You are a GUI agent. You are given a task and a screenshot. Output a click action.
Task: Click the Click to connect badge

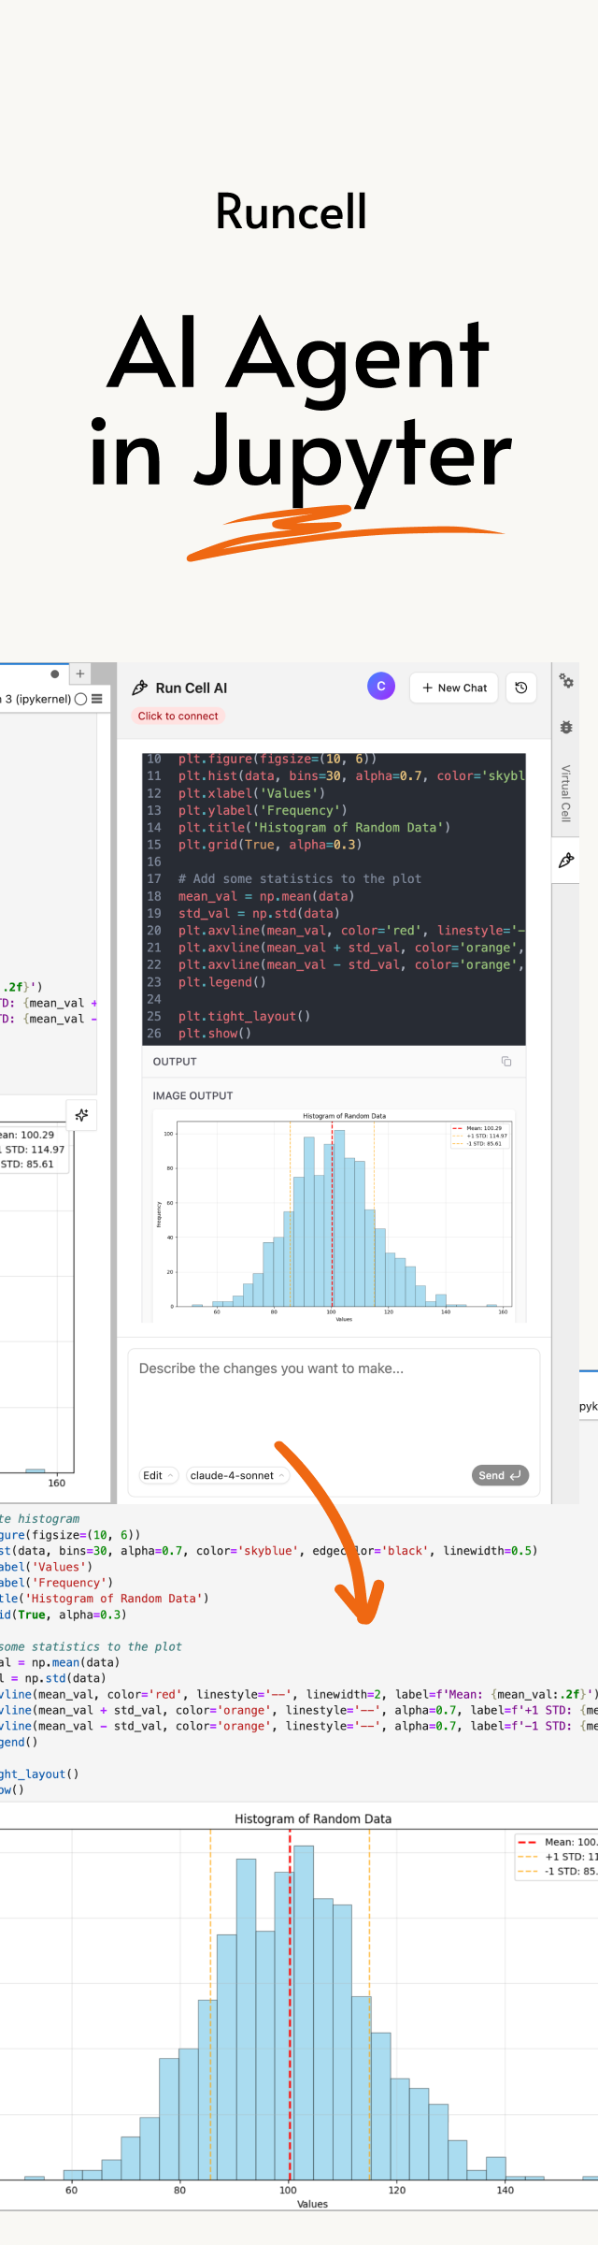point(178,716)
